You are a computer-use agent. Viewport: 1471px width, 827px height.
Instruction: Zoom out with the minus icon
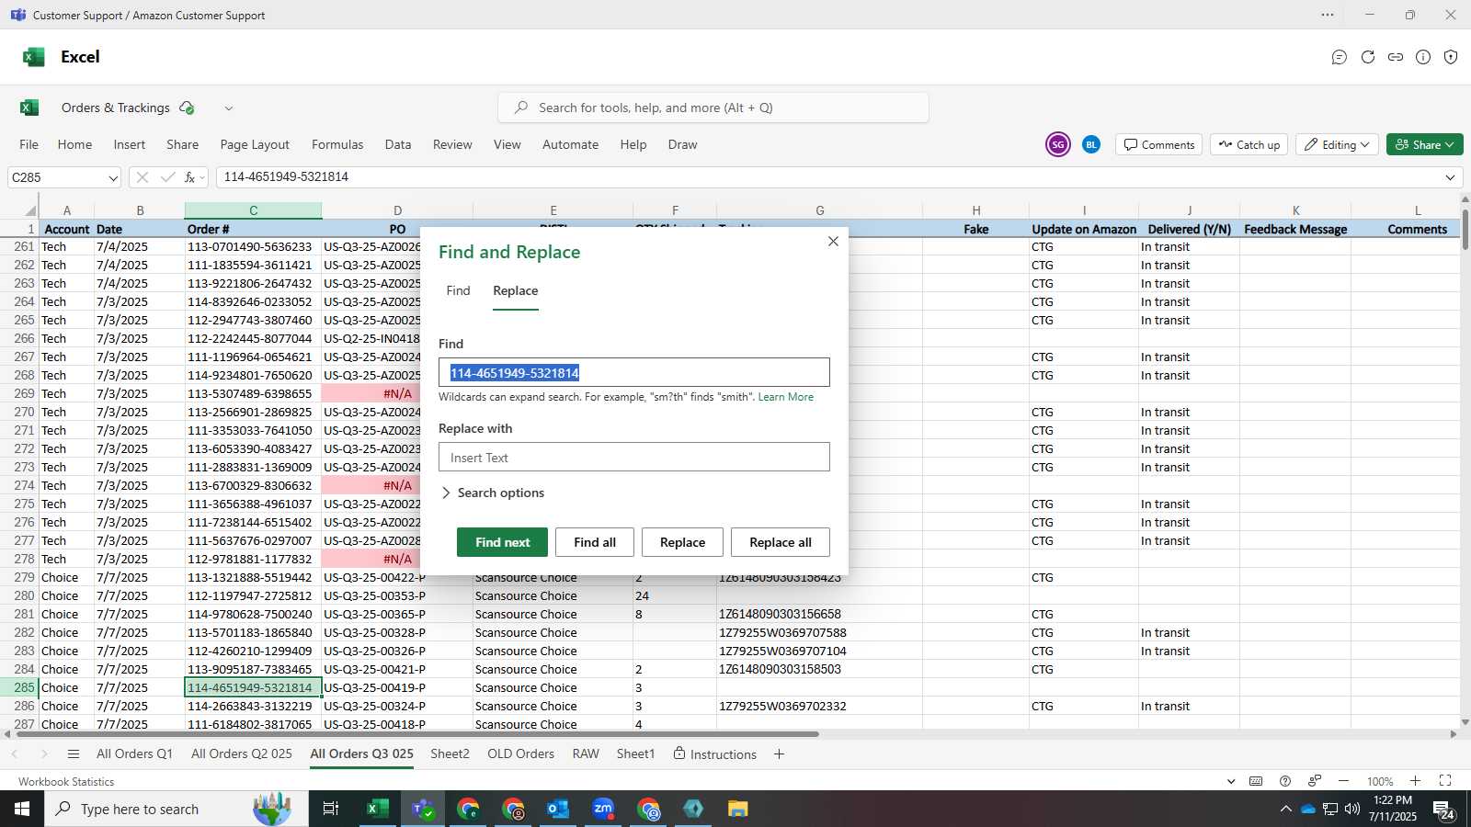click(1343, 781)
